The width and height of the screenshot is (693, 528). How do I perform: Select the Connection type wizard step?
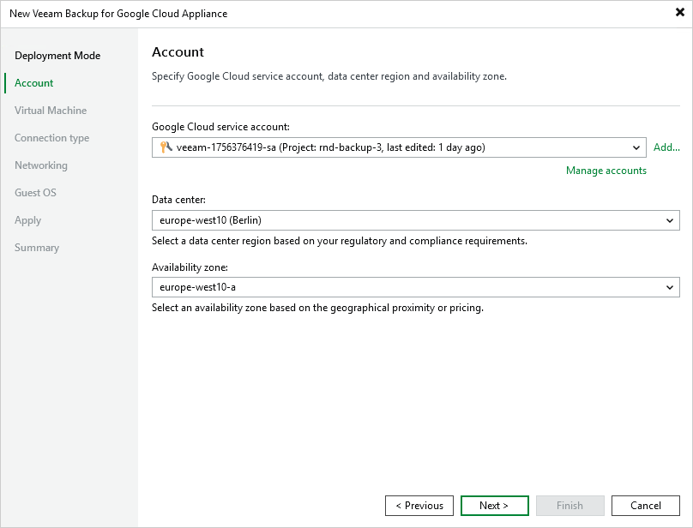[x=51, y=138]
